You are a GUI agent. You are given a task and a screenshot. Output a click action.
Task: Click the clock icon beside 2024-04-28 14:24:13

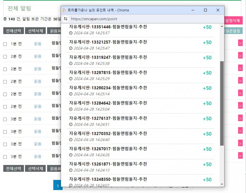71,170
